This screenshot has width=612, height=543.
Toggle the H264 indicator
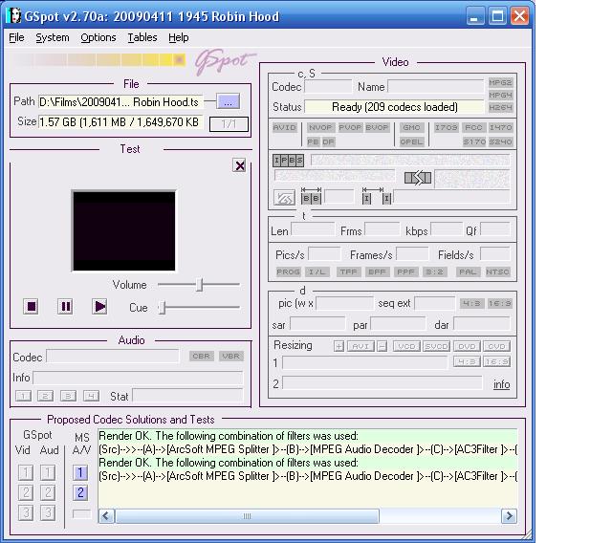pyautogui.click(x=500, y=107)
